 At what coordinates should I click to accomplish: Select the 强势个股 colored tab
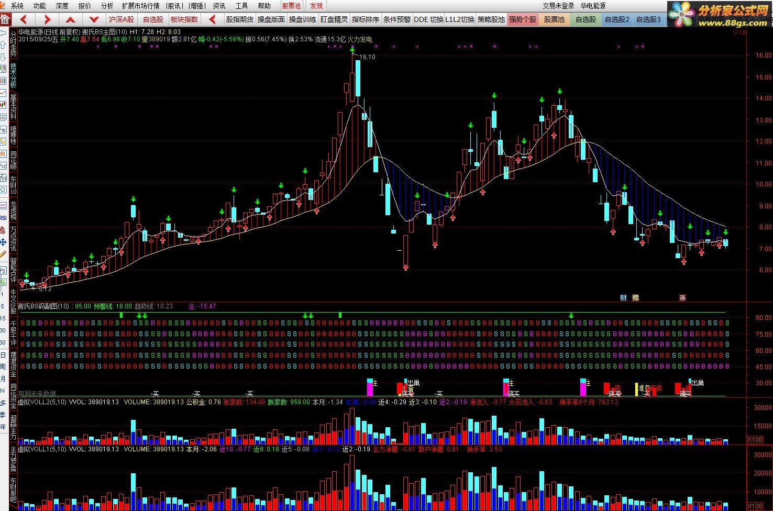(x=523, y=19)
